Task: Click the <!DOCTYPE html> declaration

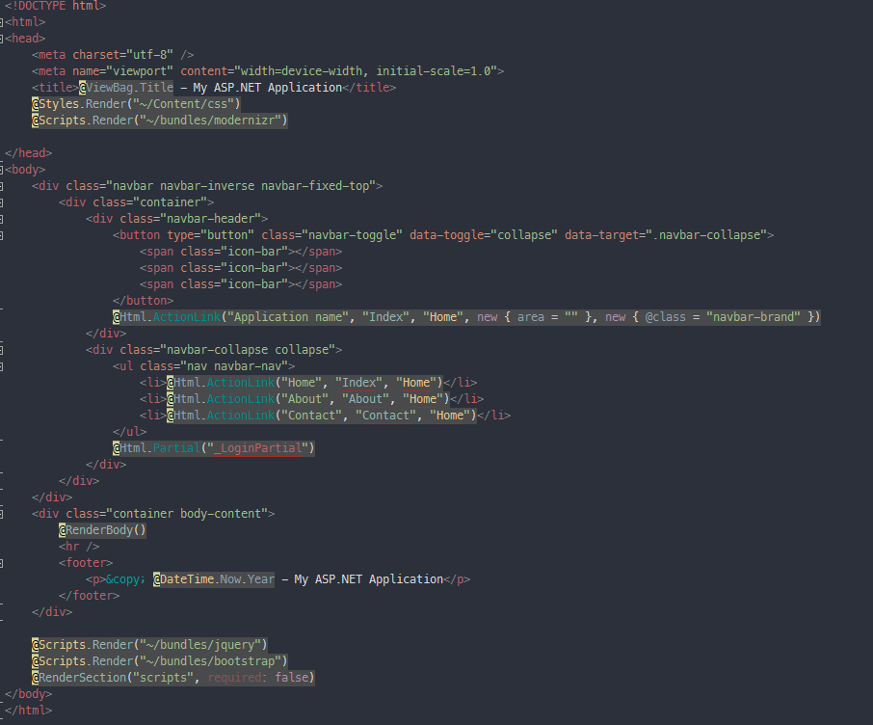Action: (55, 6)
